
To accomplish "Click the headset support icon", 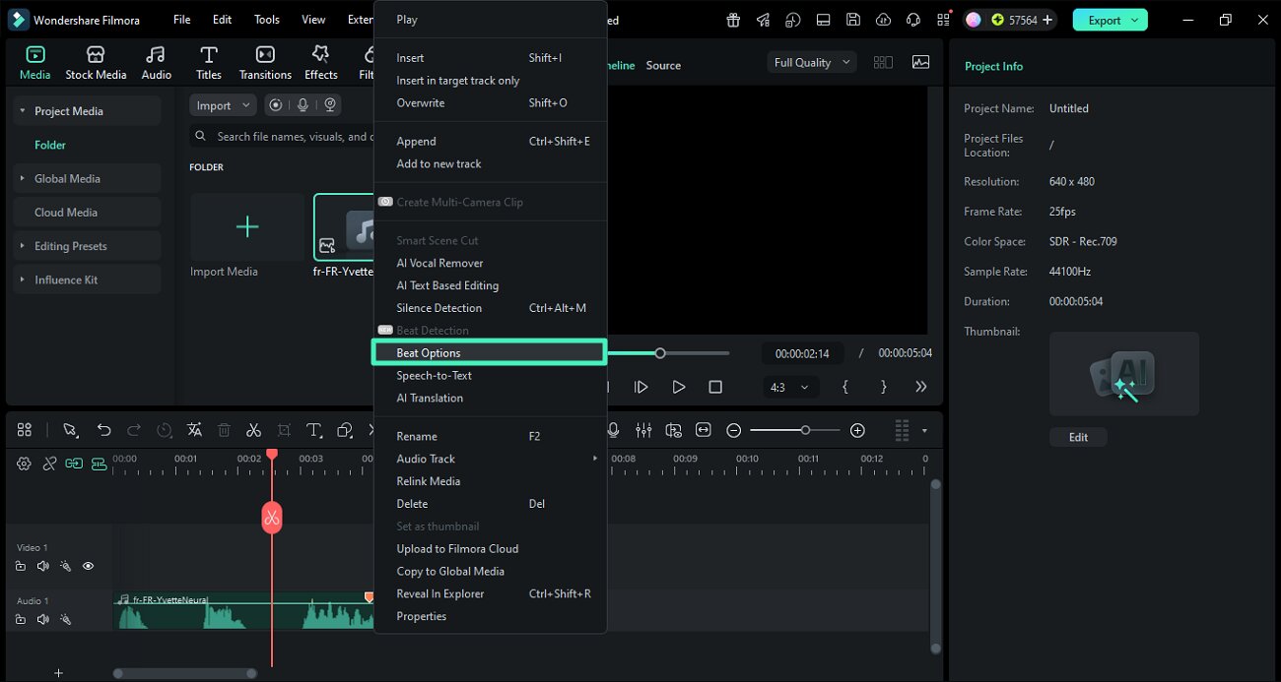I will 913,20.
